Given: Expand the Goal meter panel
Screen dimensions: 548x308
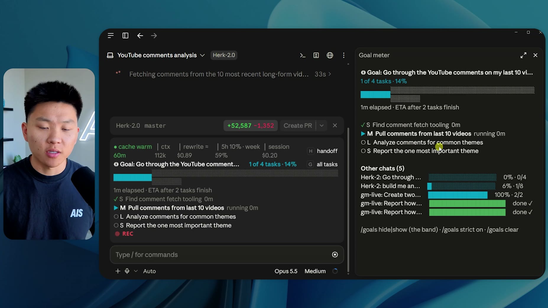Looking at the screenshot, I should (x=523, y=55).
